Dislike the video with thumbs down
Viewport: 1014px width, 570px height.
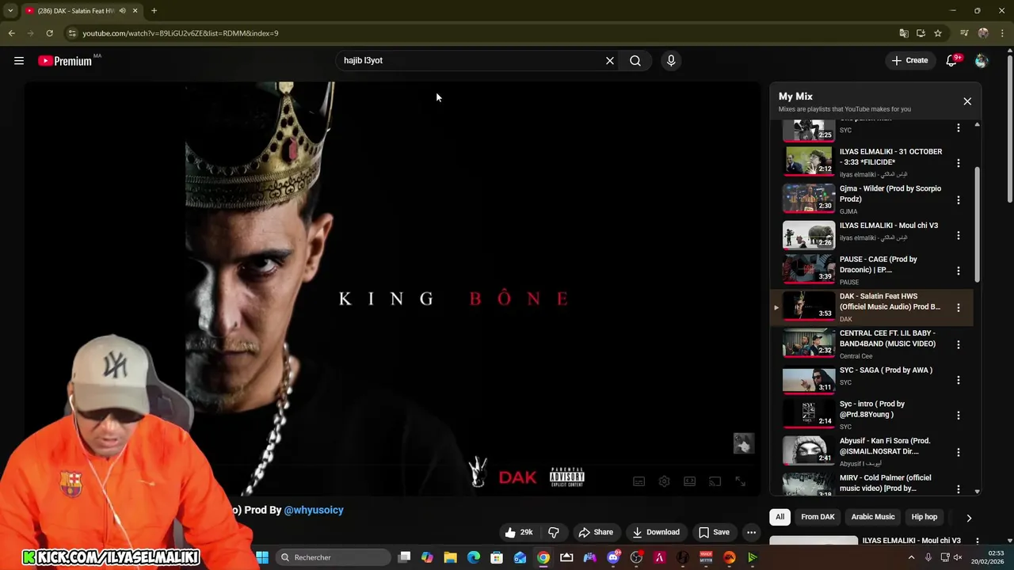click(x=554, y=532)
